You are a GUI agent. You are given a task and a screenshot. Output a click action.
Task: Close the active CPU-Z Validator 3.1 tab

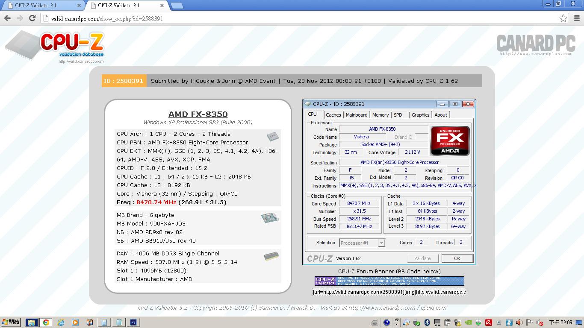pos(162,6)
